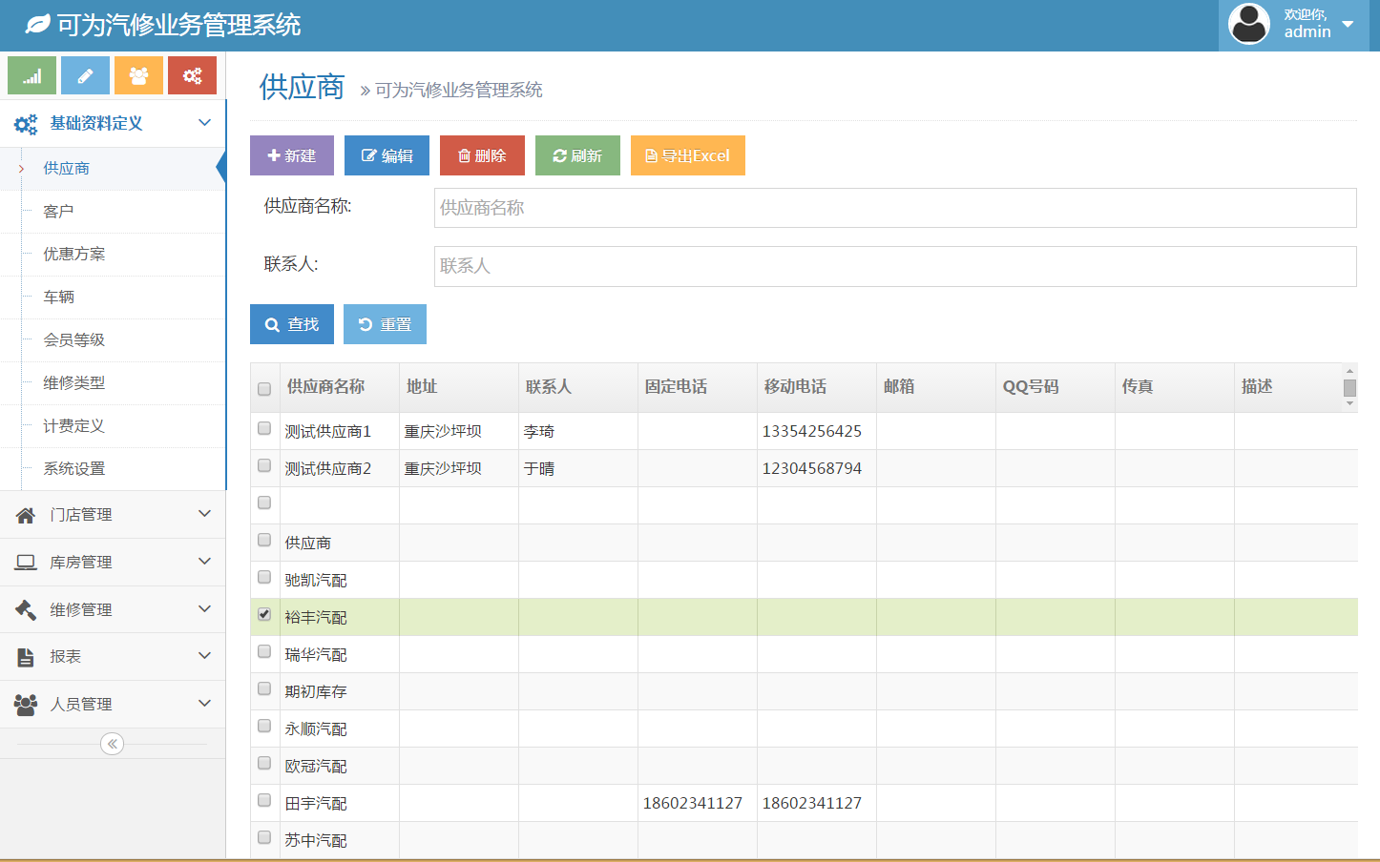Screen dimensions: 1380x862
Task: Click the leaf logo in header
Action: pos(37,25)
